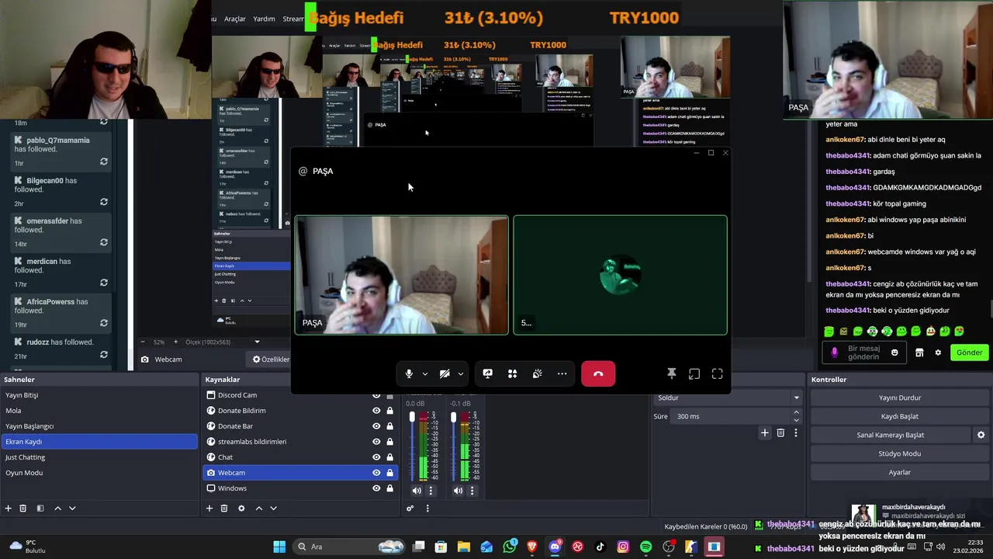Open microphone options dropdown arrow in call
Screen dimensions: 993x559
(424, 374)
